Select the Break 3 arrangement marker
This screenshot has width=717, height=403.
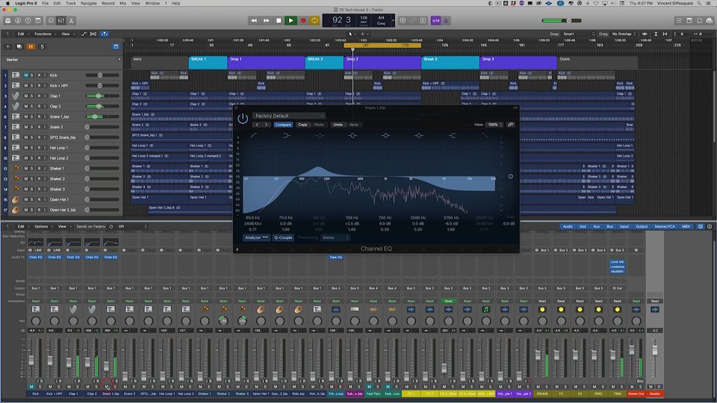pos(450,62)
